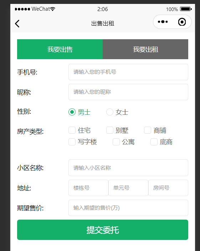Tap the 2:06 clock in status bar
Viewport: 200px width, 251px height.
pos(103,9)
